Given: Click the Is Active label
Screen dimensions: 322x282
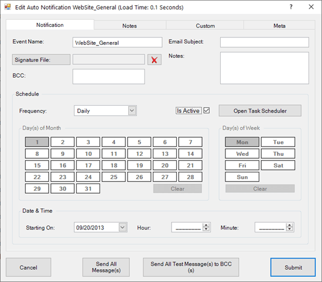Looking at the screenshot, I should (189, 110).
